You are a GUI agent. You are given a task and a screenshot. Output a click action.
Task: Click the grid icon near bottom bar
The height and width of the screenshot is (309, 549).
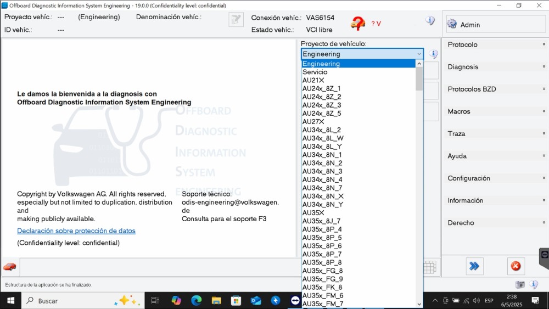[430, 267]
